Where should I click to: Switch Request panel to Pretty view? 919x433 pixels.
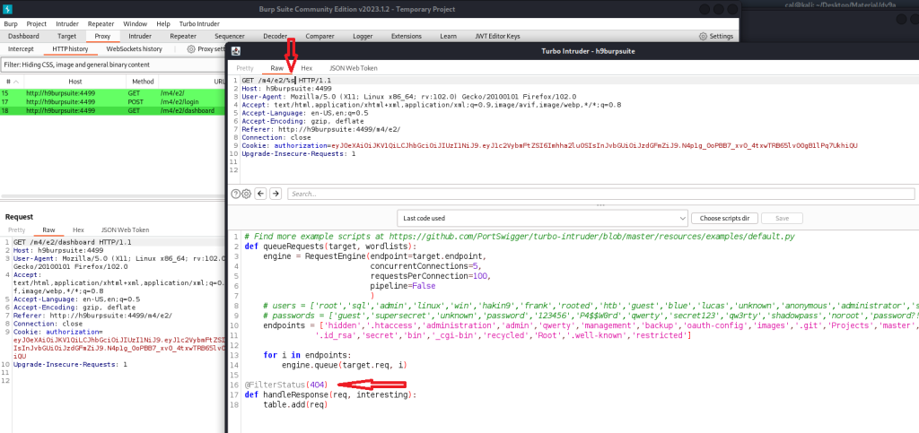click(x=17, y=230)
